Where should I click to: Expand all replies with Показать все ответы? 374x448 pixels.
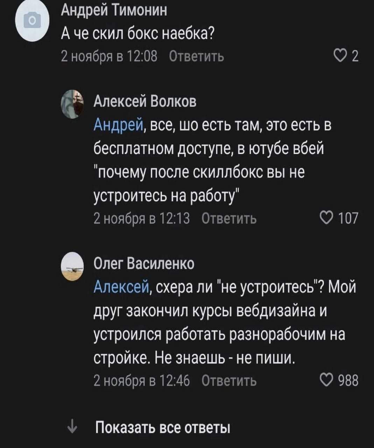(x=163, y=428)
